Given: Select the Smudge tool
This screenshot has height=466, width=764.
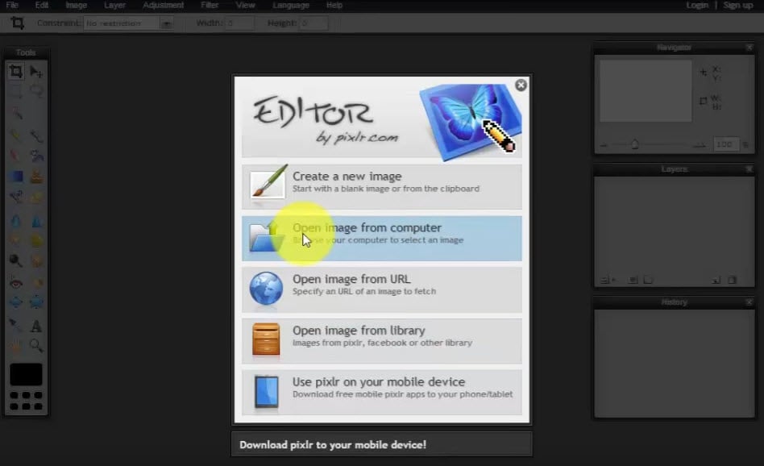Looking at the screenshot, I should pyautogui.click(x=15, y=240).
